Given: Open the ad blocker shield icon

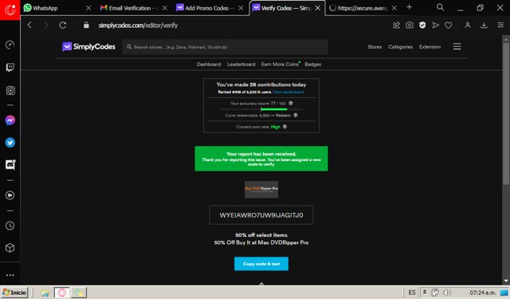Looking at the screenshot, I should tap(422, 25).
